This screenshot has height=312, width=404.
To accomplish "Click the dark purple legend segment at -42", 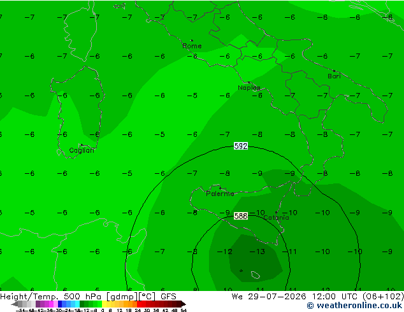I will (38, 304).
